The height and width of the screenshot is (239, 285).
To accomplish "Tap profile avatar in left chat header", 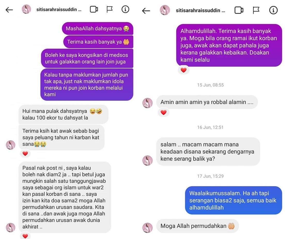I will [x=26, y=9].
